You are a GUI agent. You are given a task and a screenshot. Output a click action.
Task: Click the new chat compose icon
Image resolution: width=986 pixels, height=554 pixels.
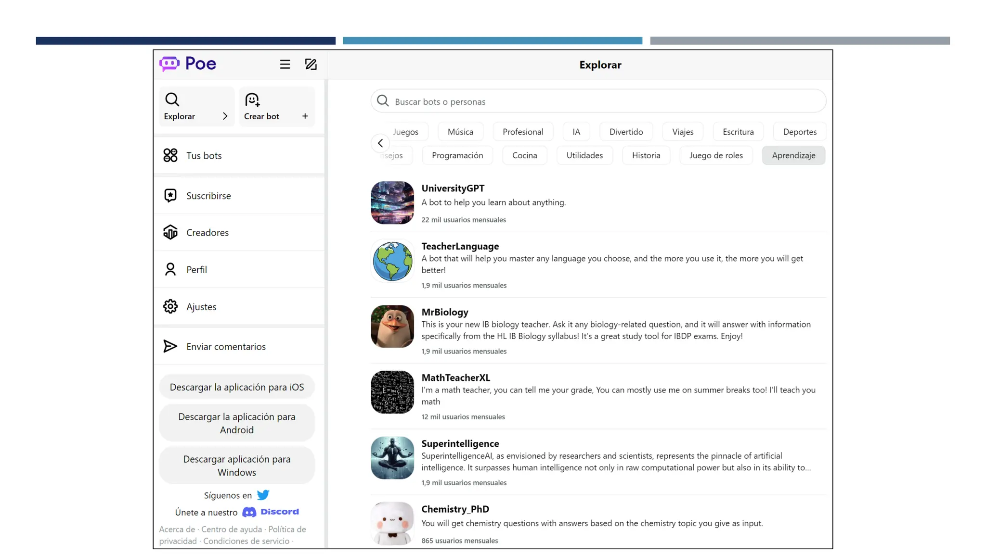[x=311, y=64]
